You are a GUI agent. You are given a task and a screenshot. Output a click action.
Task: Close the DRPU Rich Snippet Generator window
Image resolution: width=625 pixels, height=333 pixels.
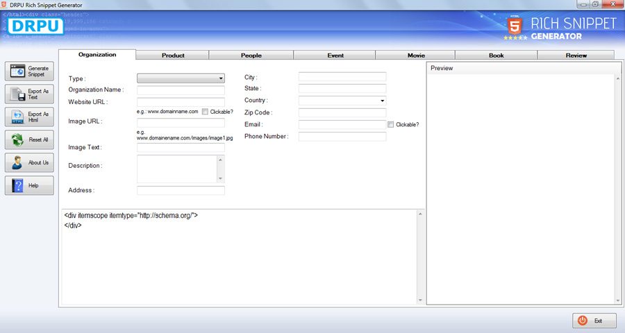(x=613, y=4)
